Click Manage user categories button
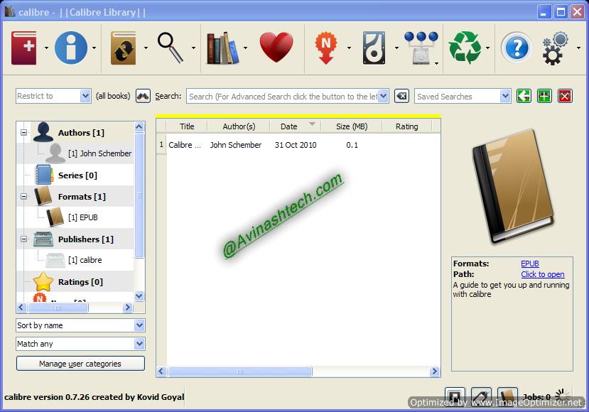 pos(80,364)
